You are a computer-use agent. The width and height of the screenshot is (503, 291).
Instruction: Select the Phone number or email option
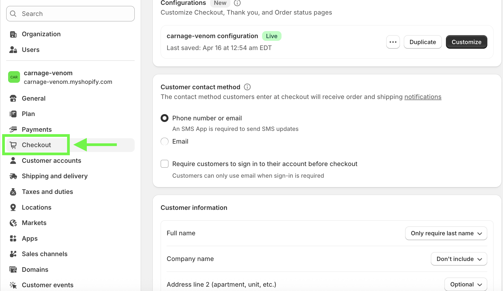[x=164, y=118]
